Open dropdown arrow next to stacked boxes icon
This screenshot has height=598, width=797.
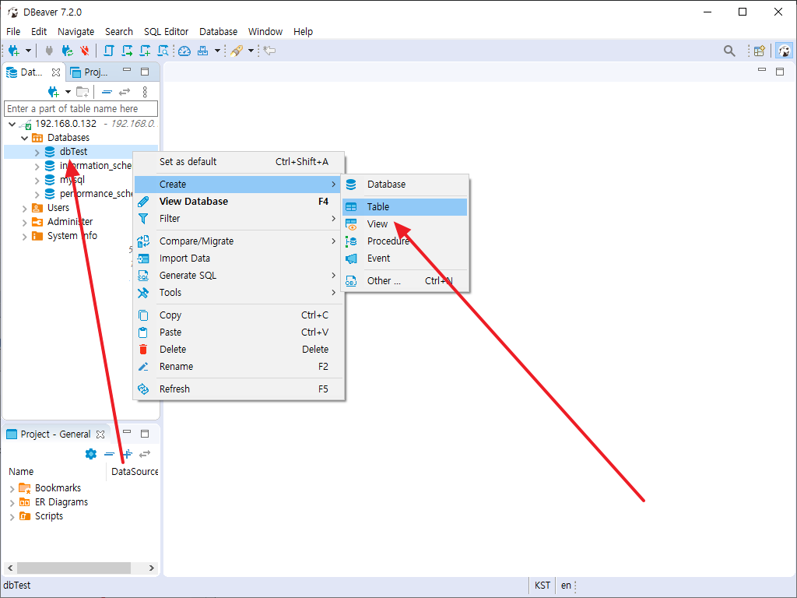click(x=218, y=51)
